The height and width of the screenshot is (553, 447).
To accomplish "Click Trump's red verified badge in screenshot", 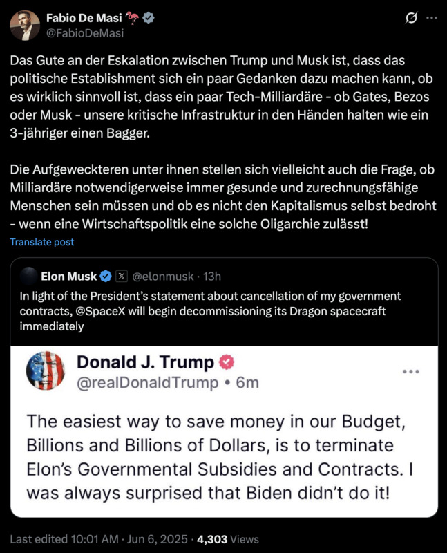I will (227, 362).
